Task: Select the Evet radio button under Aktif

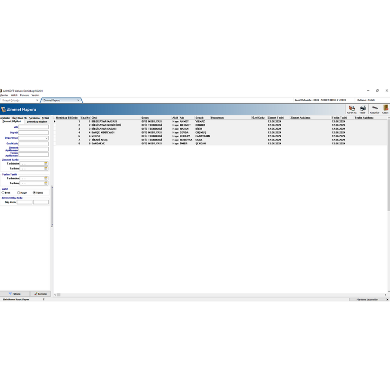Action: 3,193
